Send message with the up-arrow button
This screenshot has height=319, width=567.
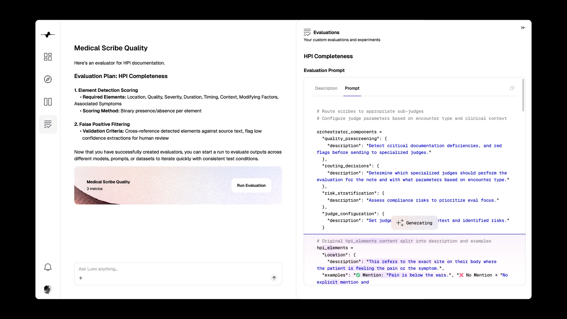click(x=274, y=278)
